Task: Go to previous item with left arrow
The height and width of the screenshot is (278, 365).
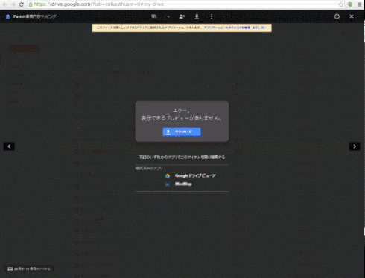Action: tap(9, 146)
